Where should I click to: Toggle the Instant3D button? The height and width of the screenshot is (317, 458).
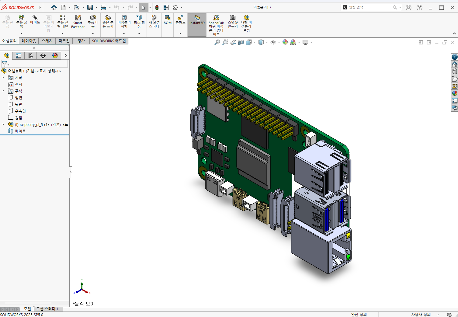pyautogui.click(x=197, y=25)
